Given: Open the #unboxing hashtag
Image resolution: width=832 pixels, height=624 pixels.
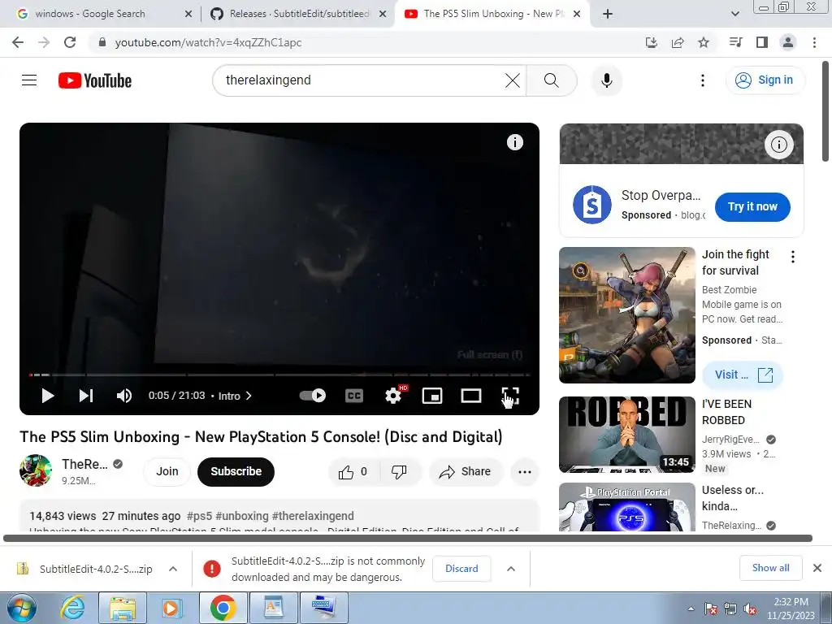Looking at the screenshot, I should 242,516.
